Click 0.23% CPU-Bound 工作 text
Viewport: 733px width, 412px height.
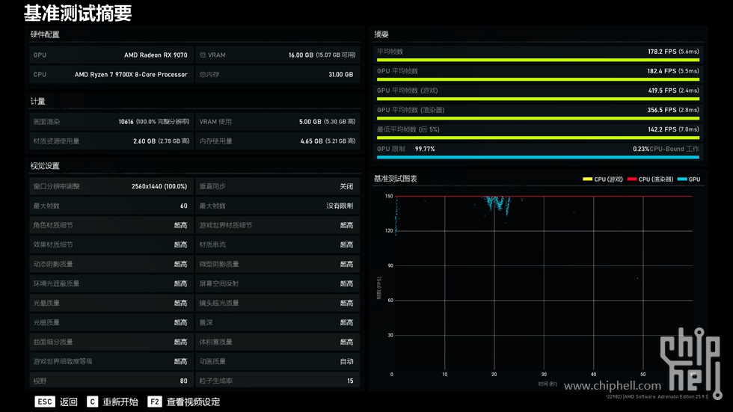click(666, 149)
